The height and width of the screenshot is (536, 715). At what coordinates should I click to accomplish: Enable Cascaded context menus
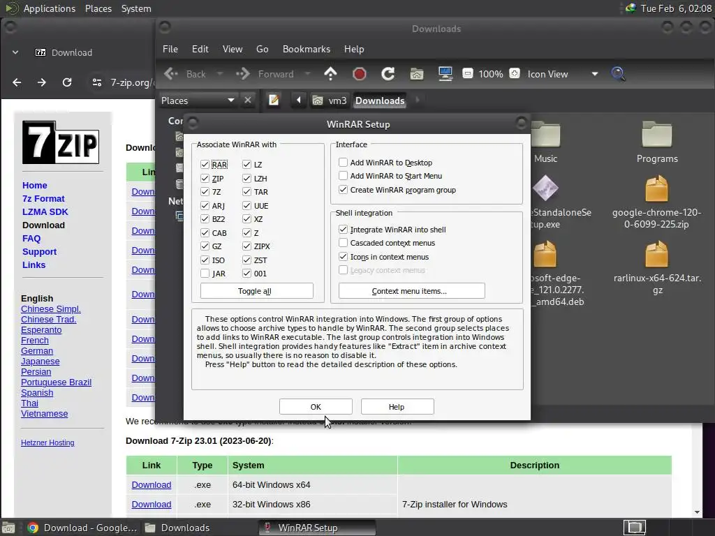tap(344, 242)
